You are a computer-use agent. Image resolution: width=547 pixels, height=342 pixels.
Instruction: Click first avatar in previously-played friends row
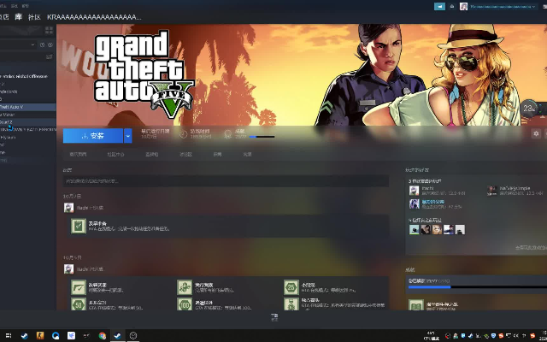[x=414, y=230]
